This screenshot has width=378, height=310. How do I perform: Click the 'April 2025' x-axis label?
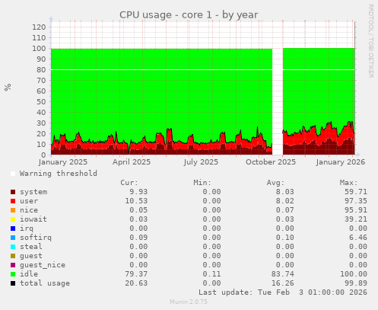coord(132,162)
